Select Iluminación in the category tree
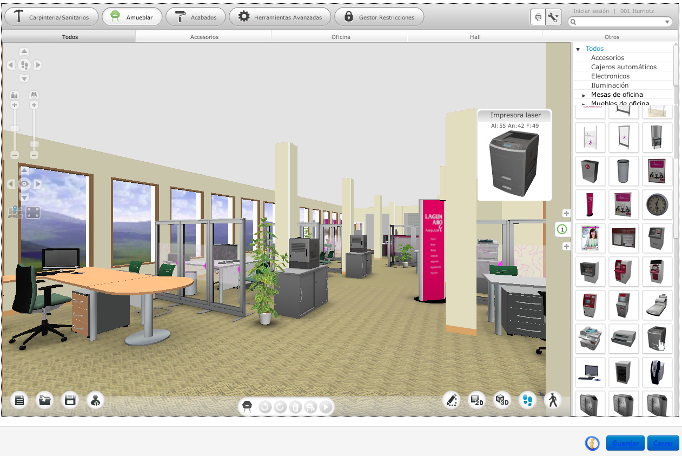This screenshot has width=682, height=456. click(x=610, y=85)
